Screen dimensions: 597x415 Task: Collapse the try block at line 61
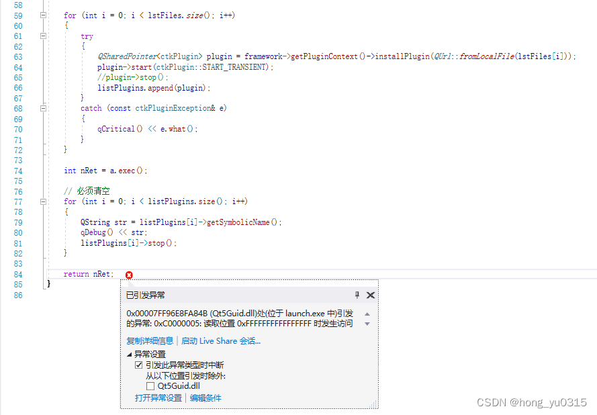[x=44, y=36]
